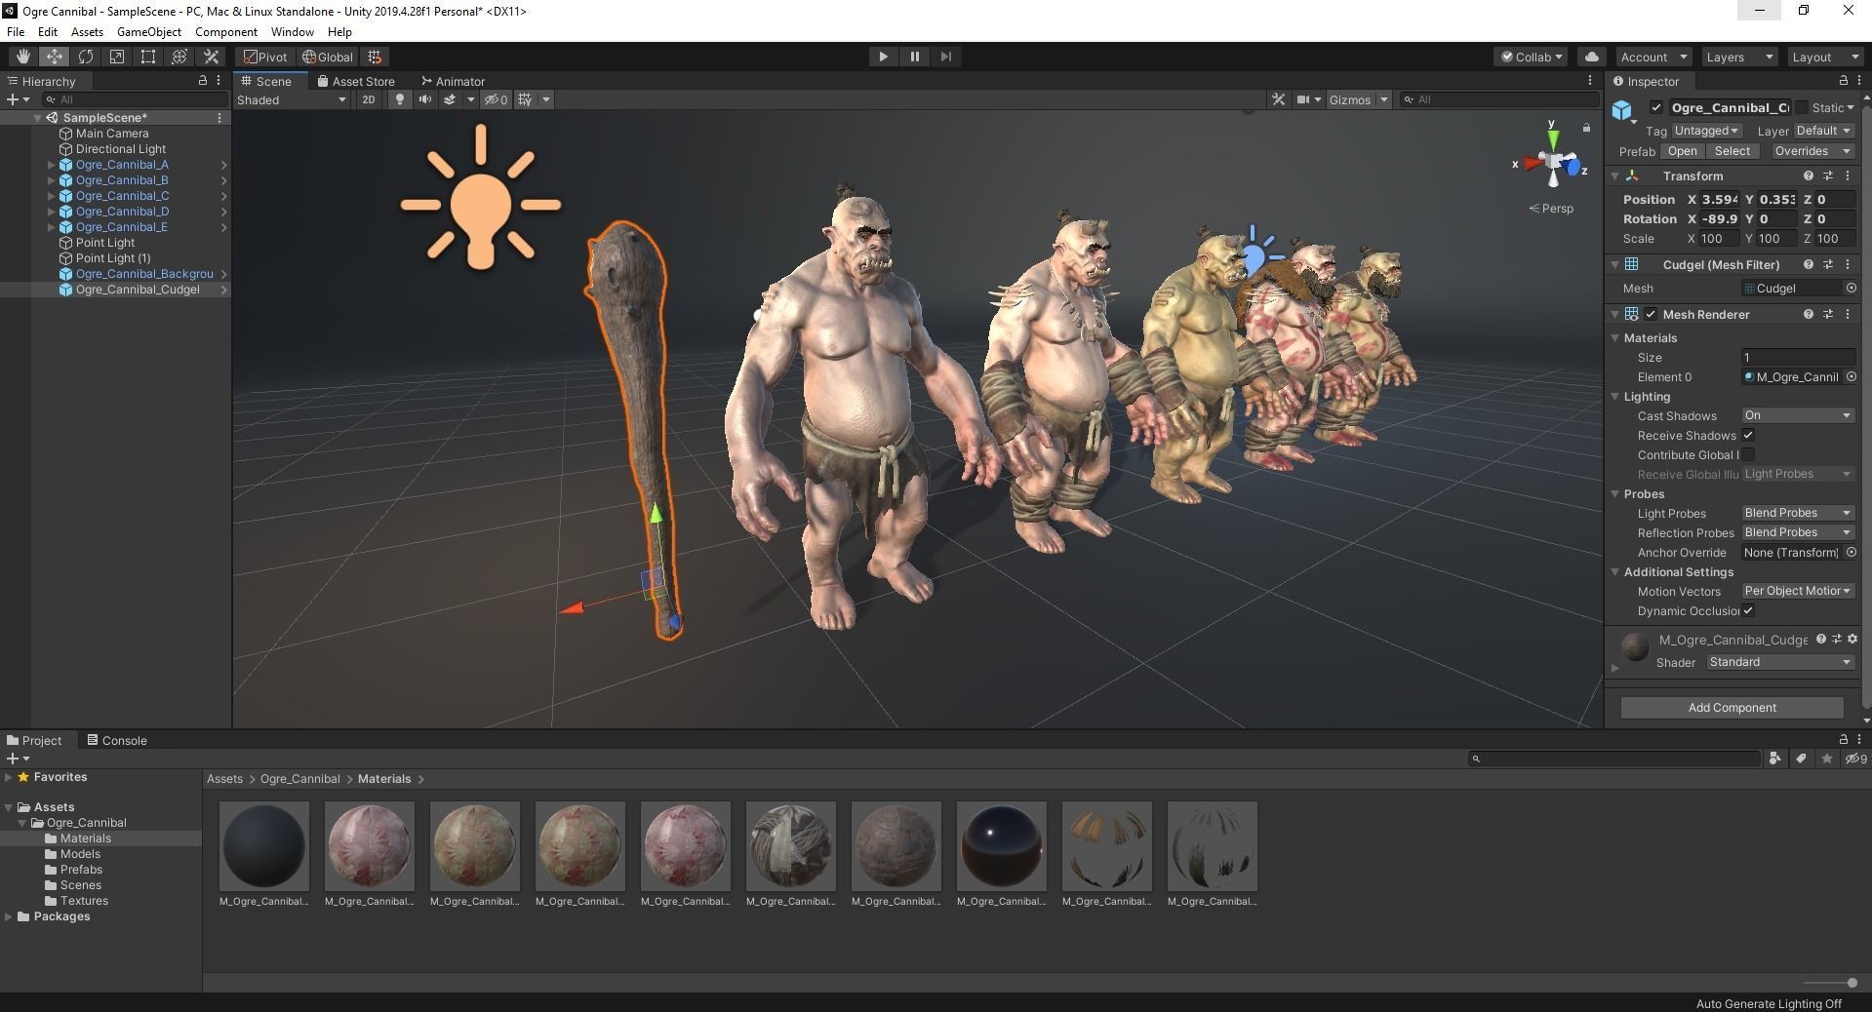This screenshot has width=1872, height=1012.
Task: Click the Add Component button
Action: (x=1732, y=707)
